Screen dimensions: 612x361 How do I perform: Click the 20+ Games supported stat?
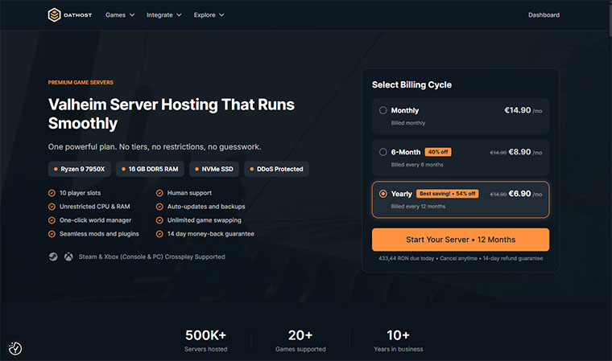[300, 340]
